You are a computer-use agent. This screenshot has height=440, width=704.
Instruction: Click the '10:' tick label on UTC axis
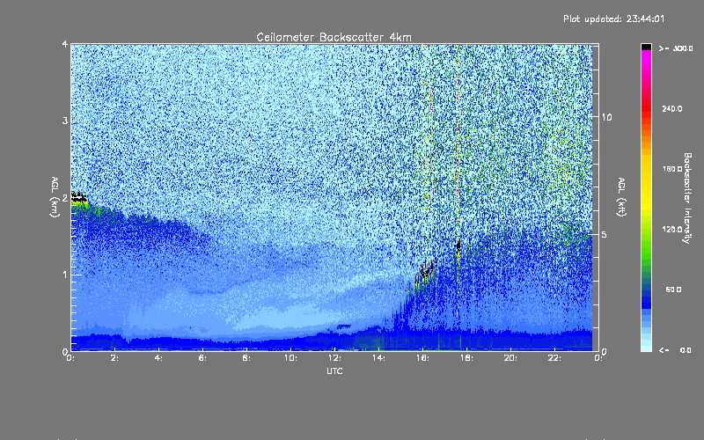(x=290, y=358)
